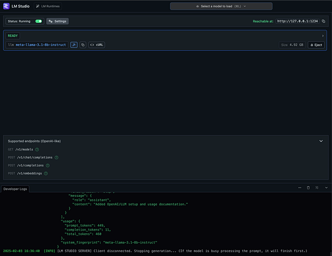
Task: Open help for POST /v1/completions
Action: [x=48, y=166]
